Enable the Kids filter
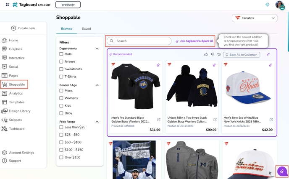This screenshot has width=289, height=179. click(x=61, y=105)
